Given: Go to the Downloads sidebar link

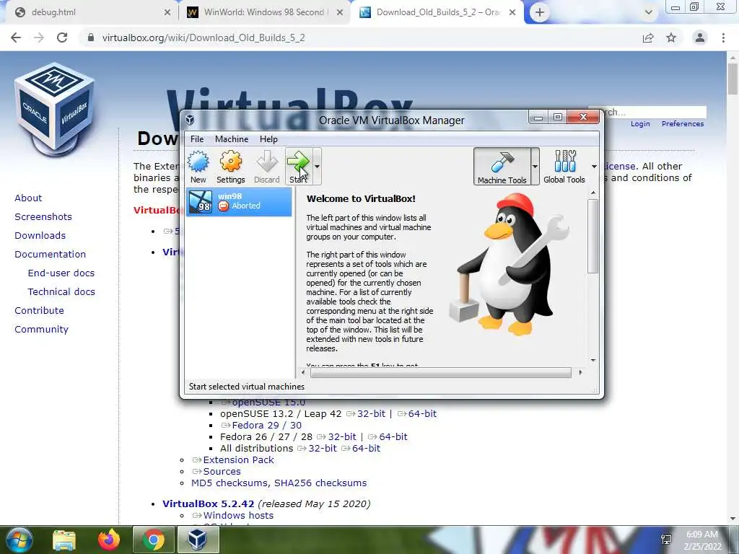Looking at the screenshot, I should point(40,236).
